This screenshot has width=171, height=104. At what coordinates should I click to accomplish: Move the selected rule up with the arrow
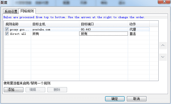pyautogui.click(x=163, y=45)
